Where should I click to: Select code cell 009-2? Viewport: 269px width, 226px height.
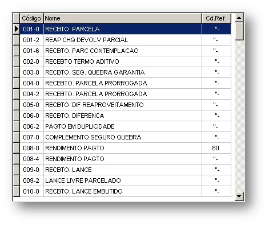point(31,180)
